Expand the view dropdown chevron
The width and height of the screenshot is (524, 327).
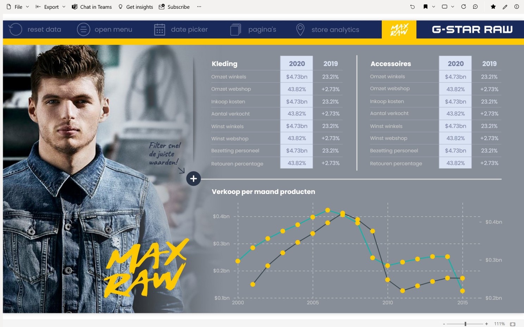point(453,7)
